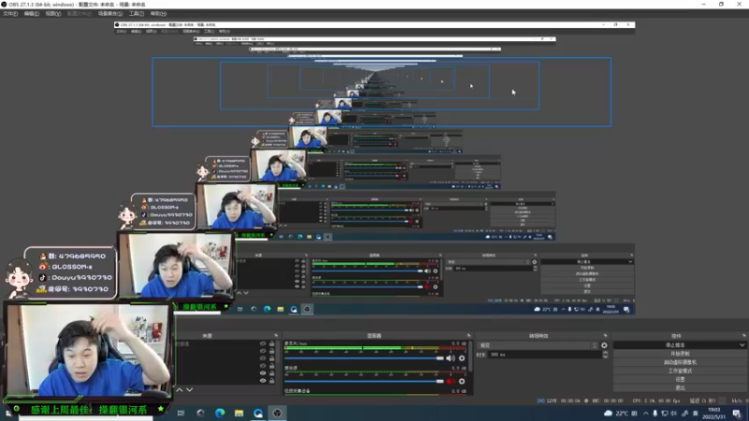Click the 退出 button

click(680, 387)
